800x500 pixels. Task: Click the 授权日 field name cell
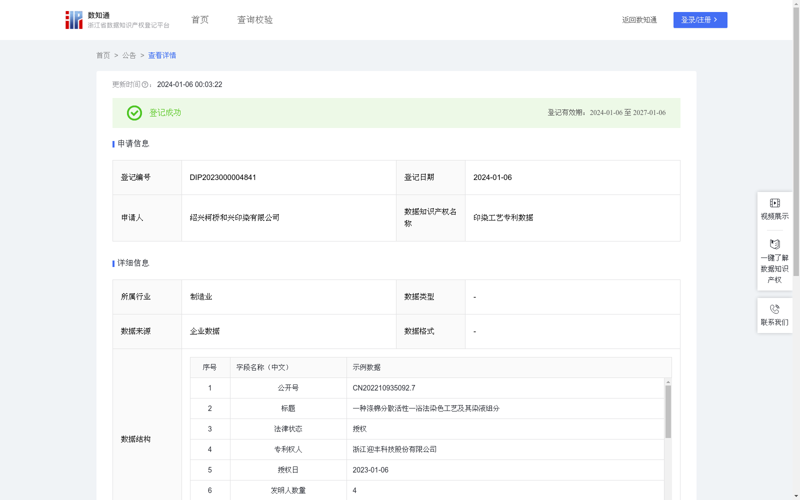288,470
